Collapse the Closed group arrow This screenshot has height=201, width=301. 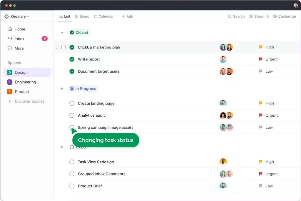coord(62,33)
